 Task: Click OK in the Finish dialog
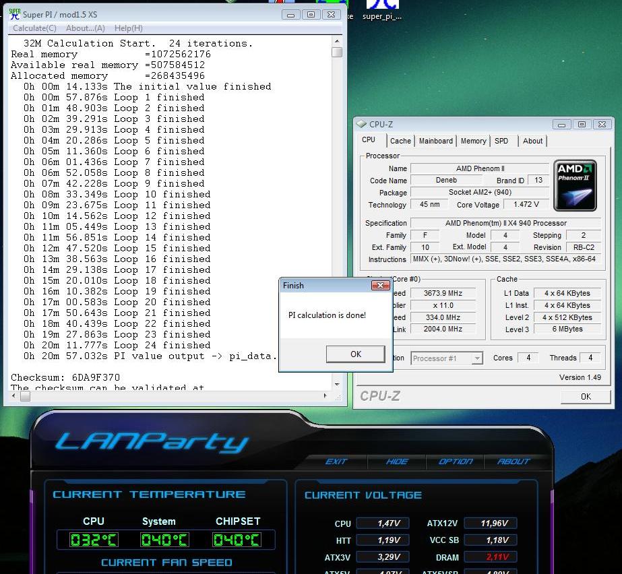point(355,354)
